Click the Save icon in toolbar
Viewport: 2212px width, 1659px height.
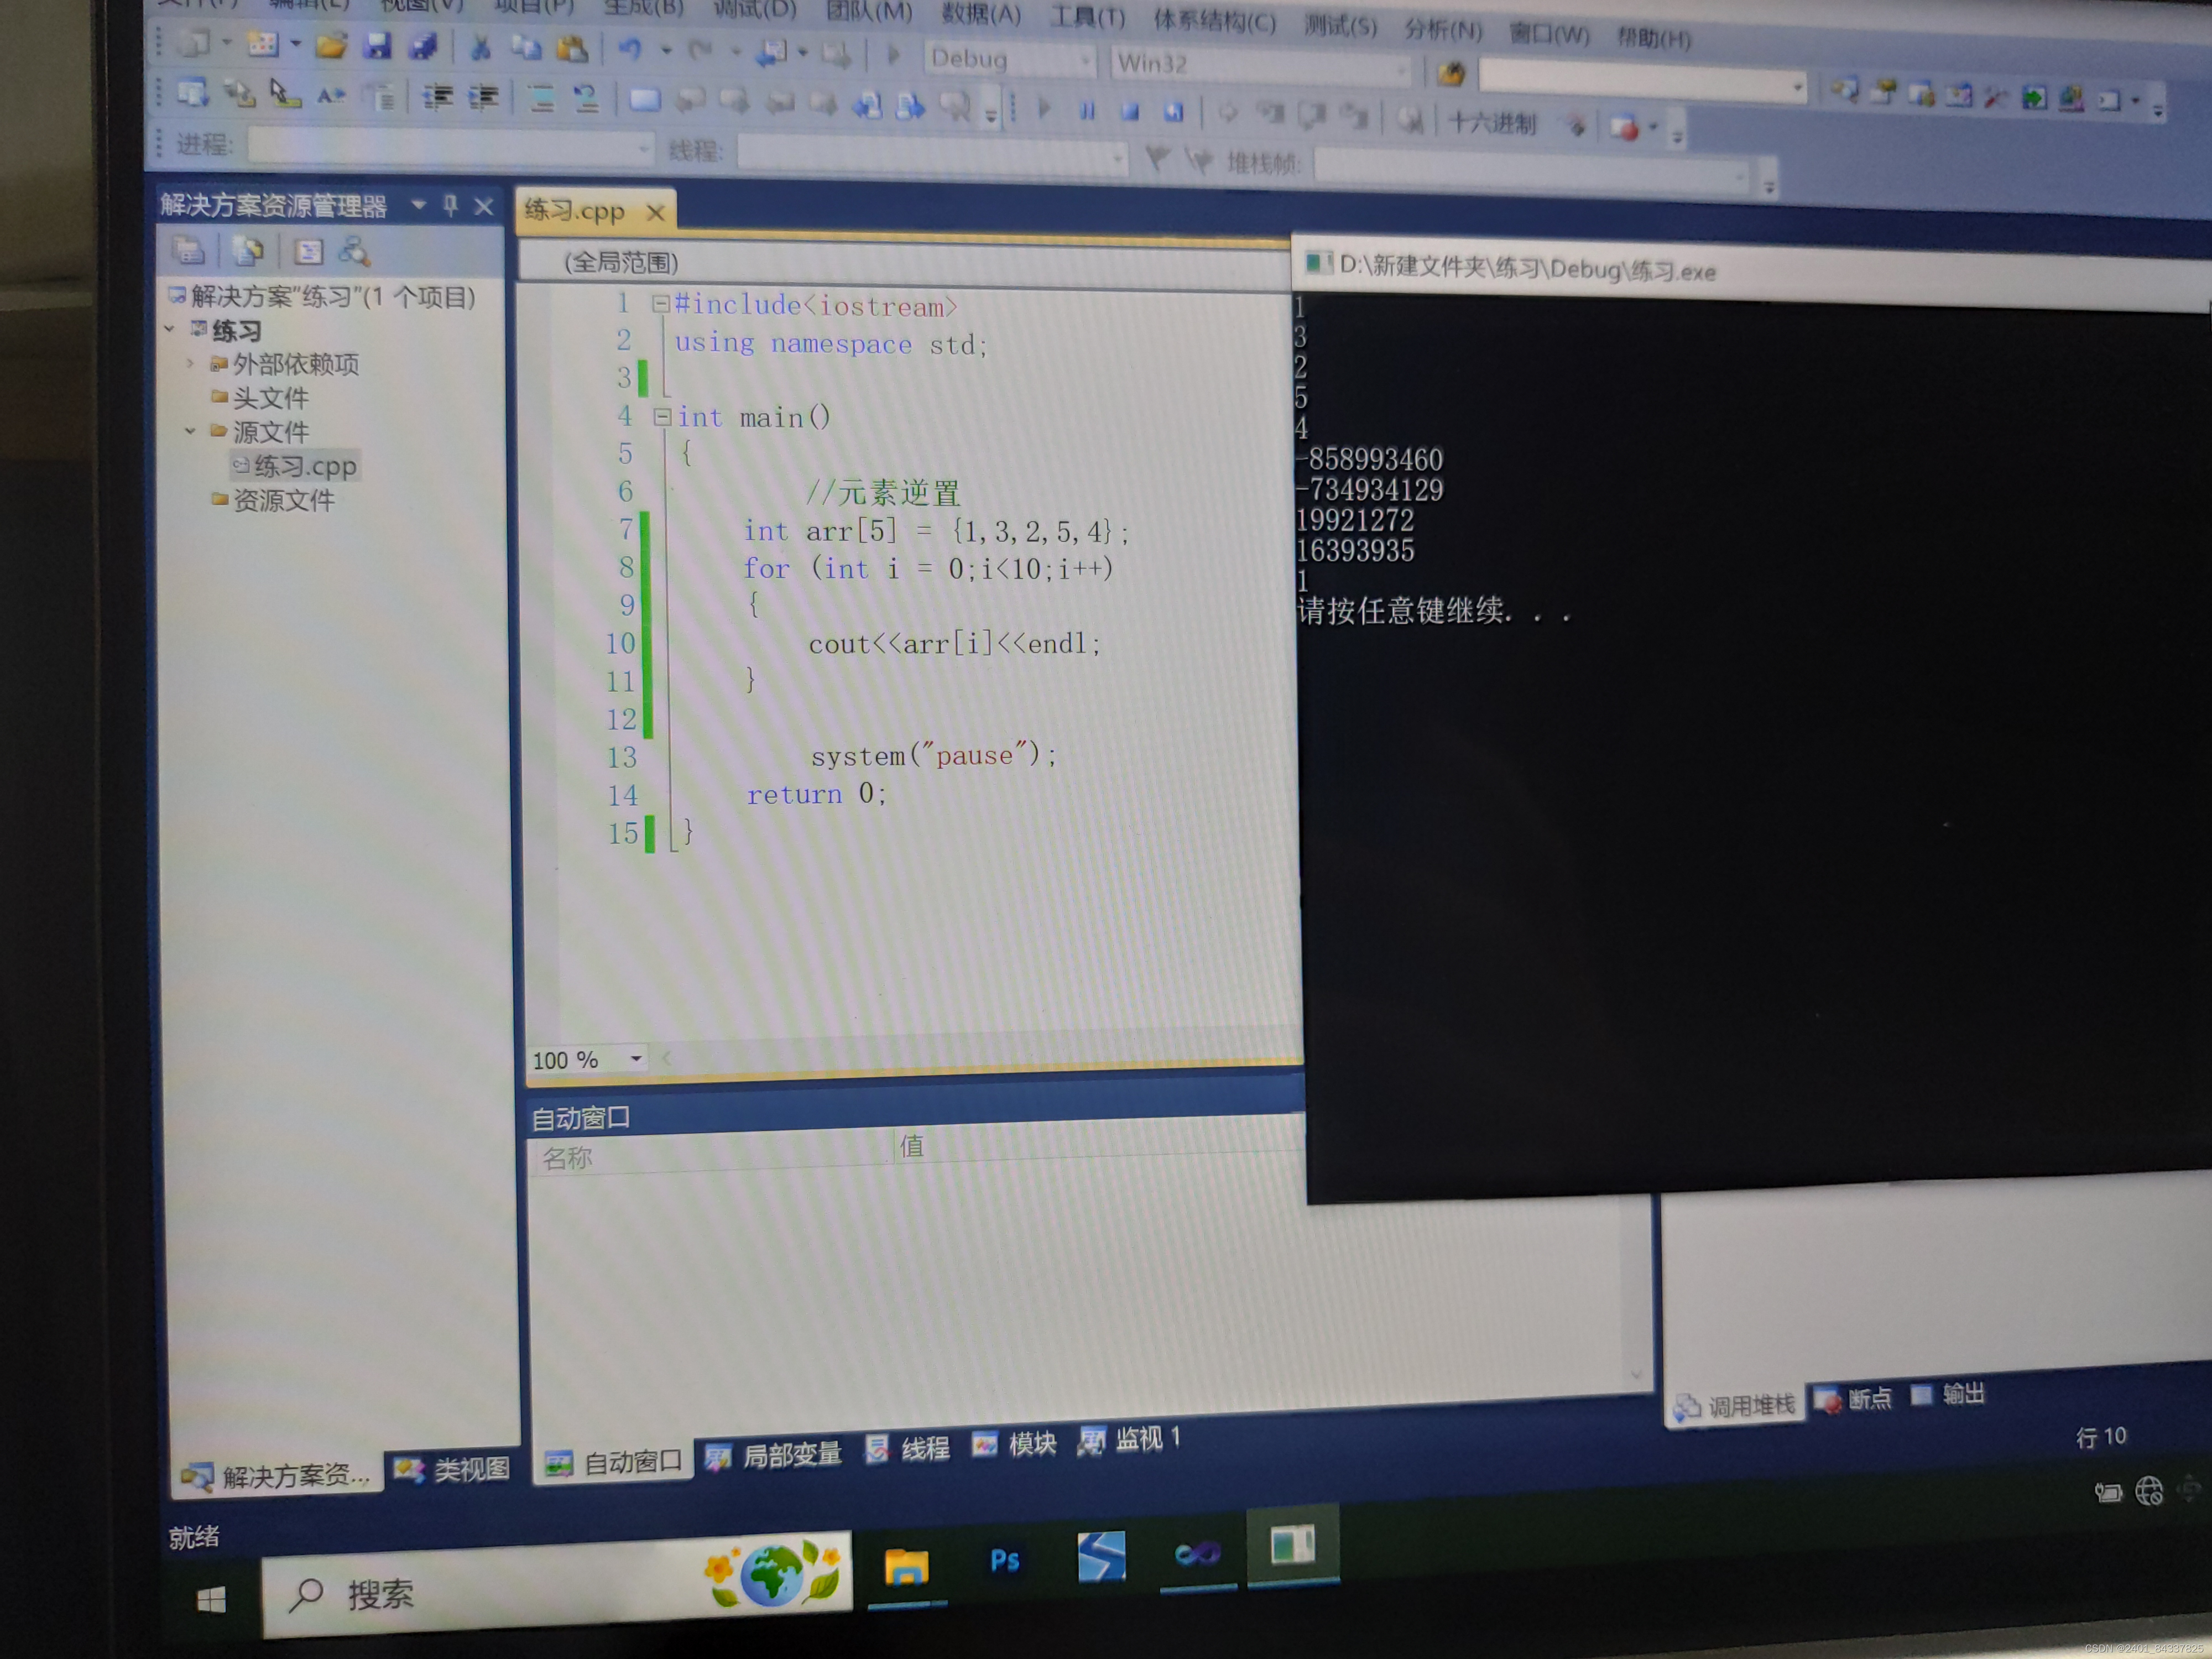tap(377, 45)
